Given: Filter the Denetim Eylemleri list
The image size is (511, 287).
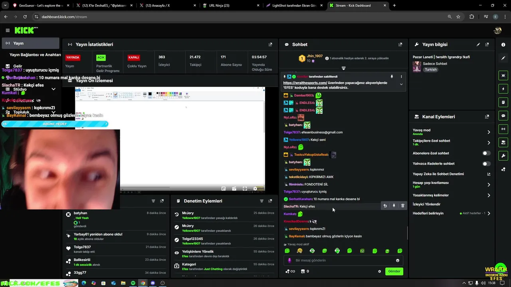Looking at the screenshot, I should (261, 201).
